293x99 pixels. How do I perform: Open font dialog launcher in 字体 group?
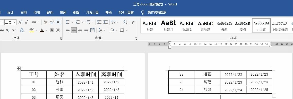click(61, 39)
